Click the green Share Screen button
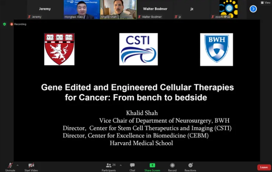Image resolution: width=272 pixels, height=172 pixels. (x=152, y=167)
